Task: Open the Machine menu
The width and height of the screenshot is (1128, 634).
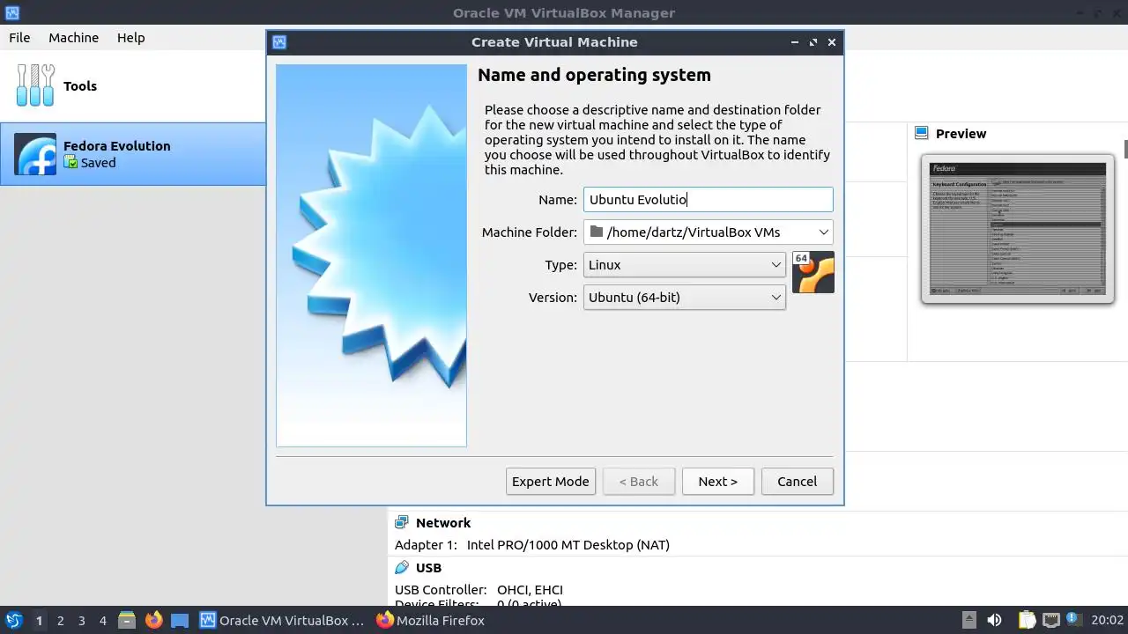Action: [73, 38]
